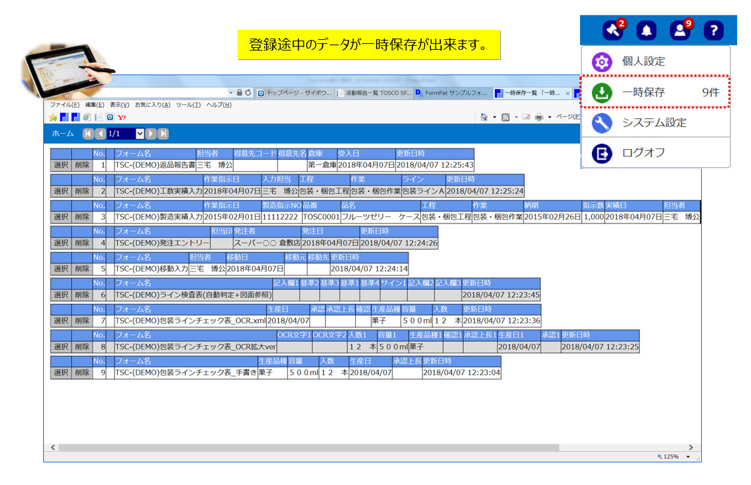Click the favorites star icon
The height and width of the screenshot is (485, 751).
click(53, 117)
